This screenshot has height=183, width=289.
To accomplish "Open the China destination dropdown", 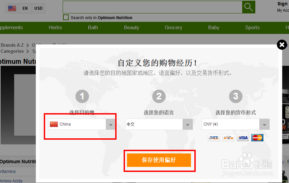I will (82, 124).
